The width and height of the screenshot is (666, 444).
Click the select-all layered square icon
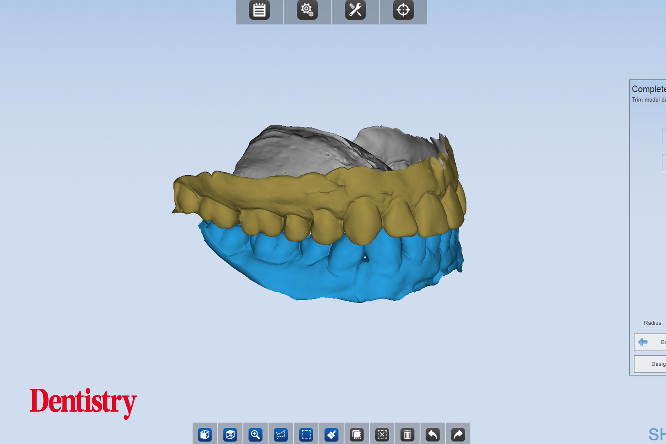[357, 434]
